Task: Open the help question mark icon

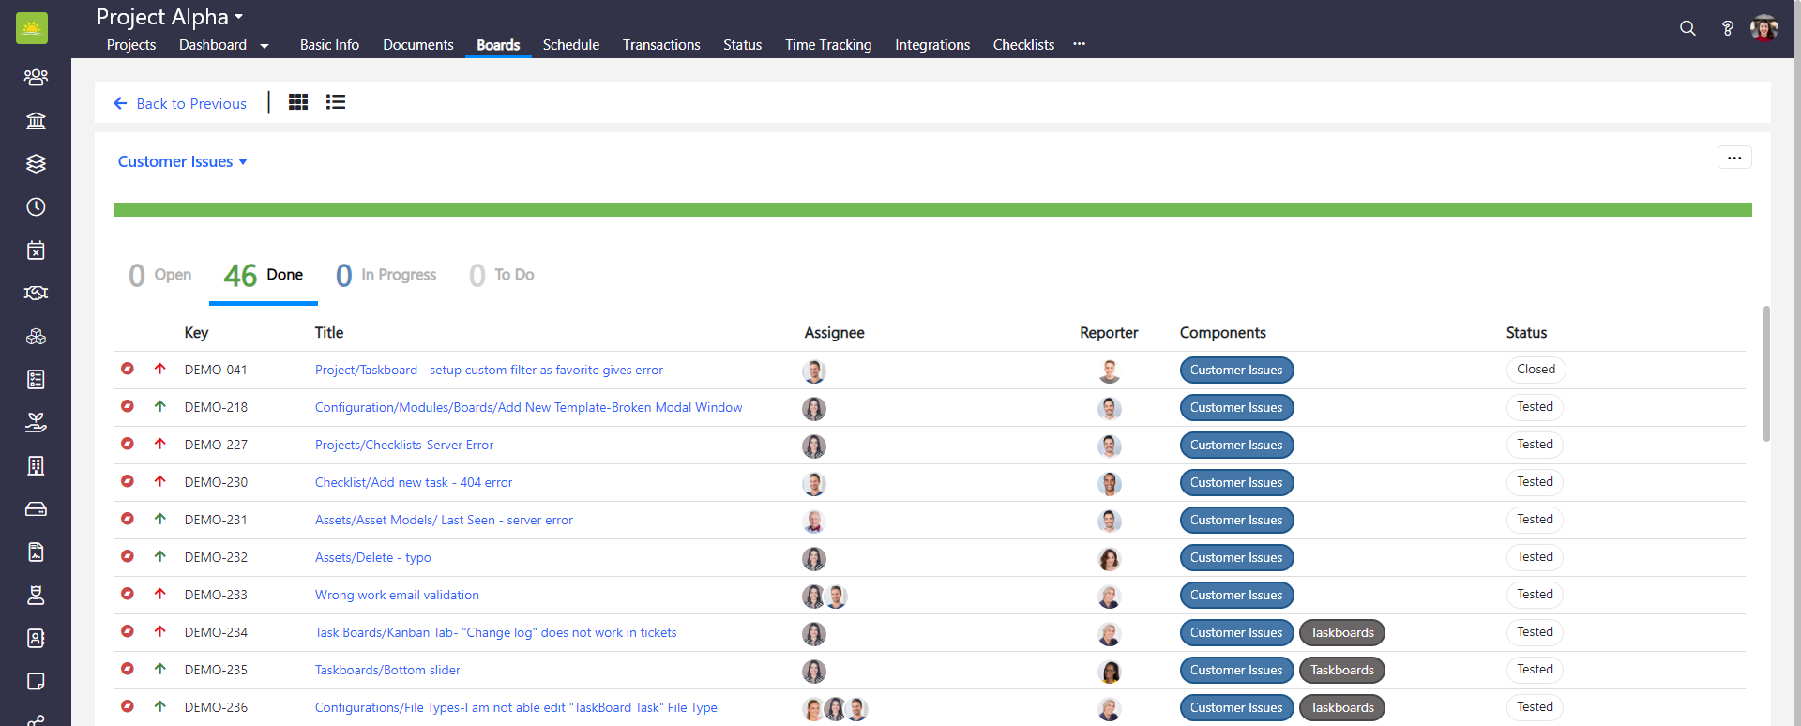Action: click(x=1727, y=28)
